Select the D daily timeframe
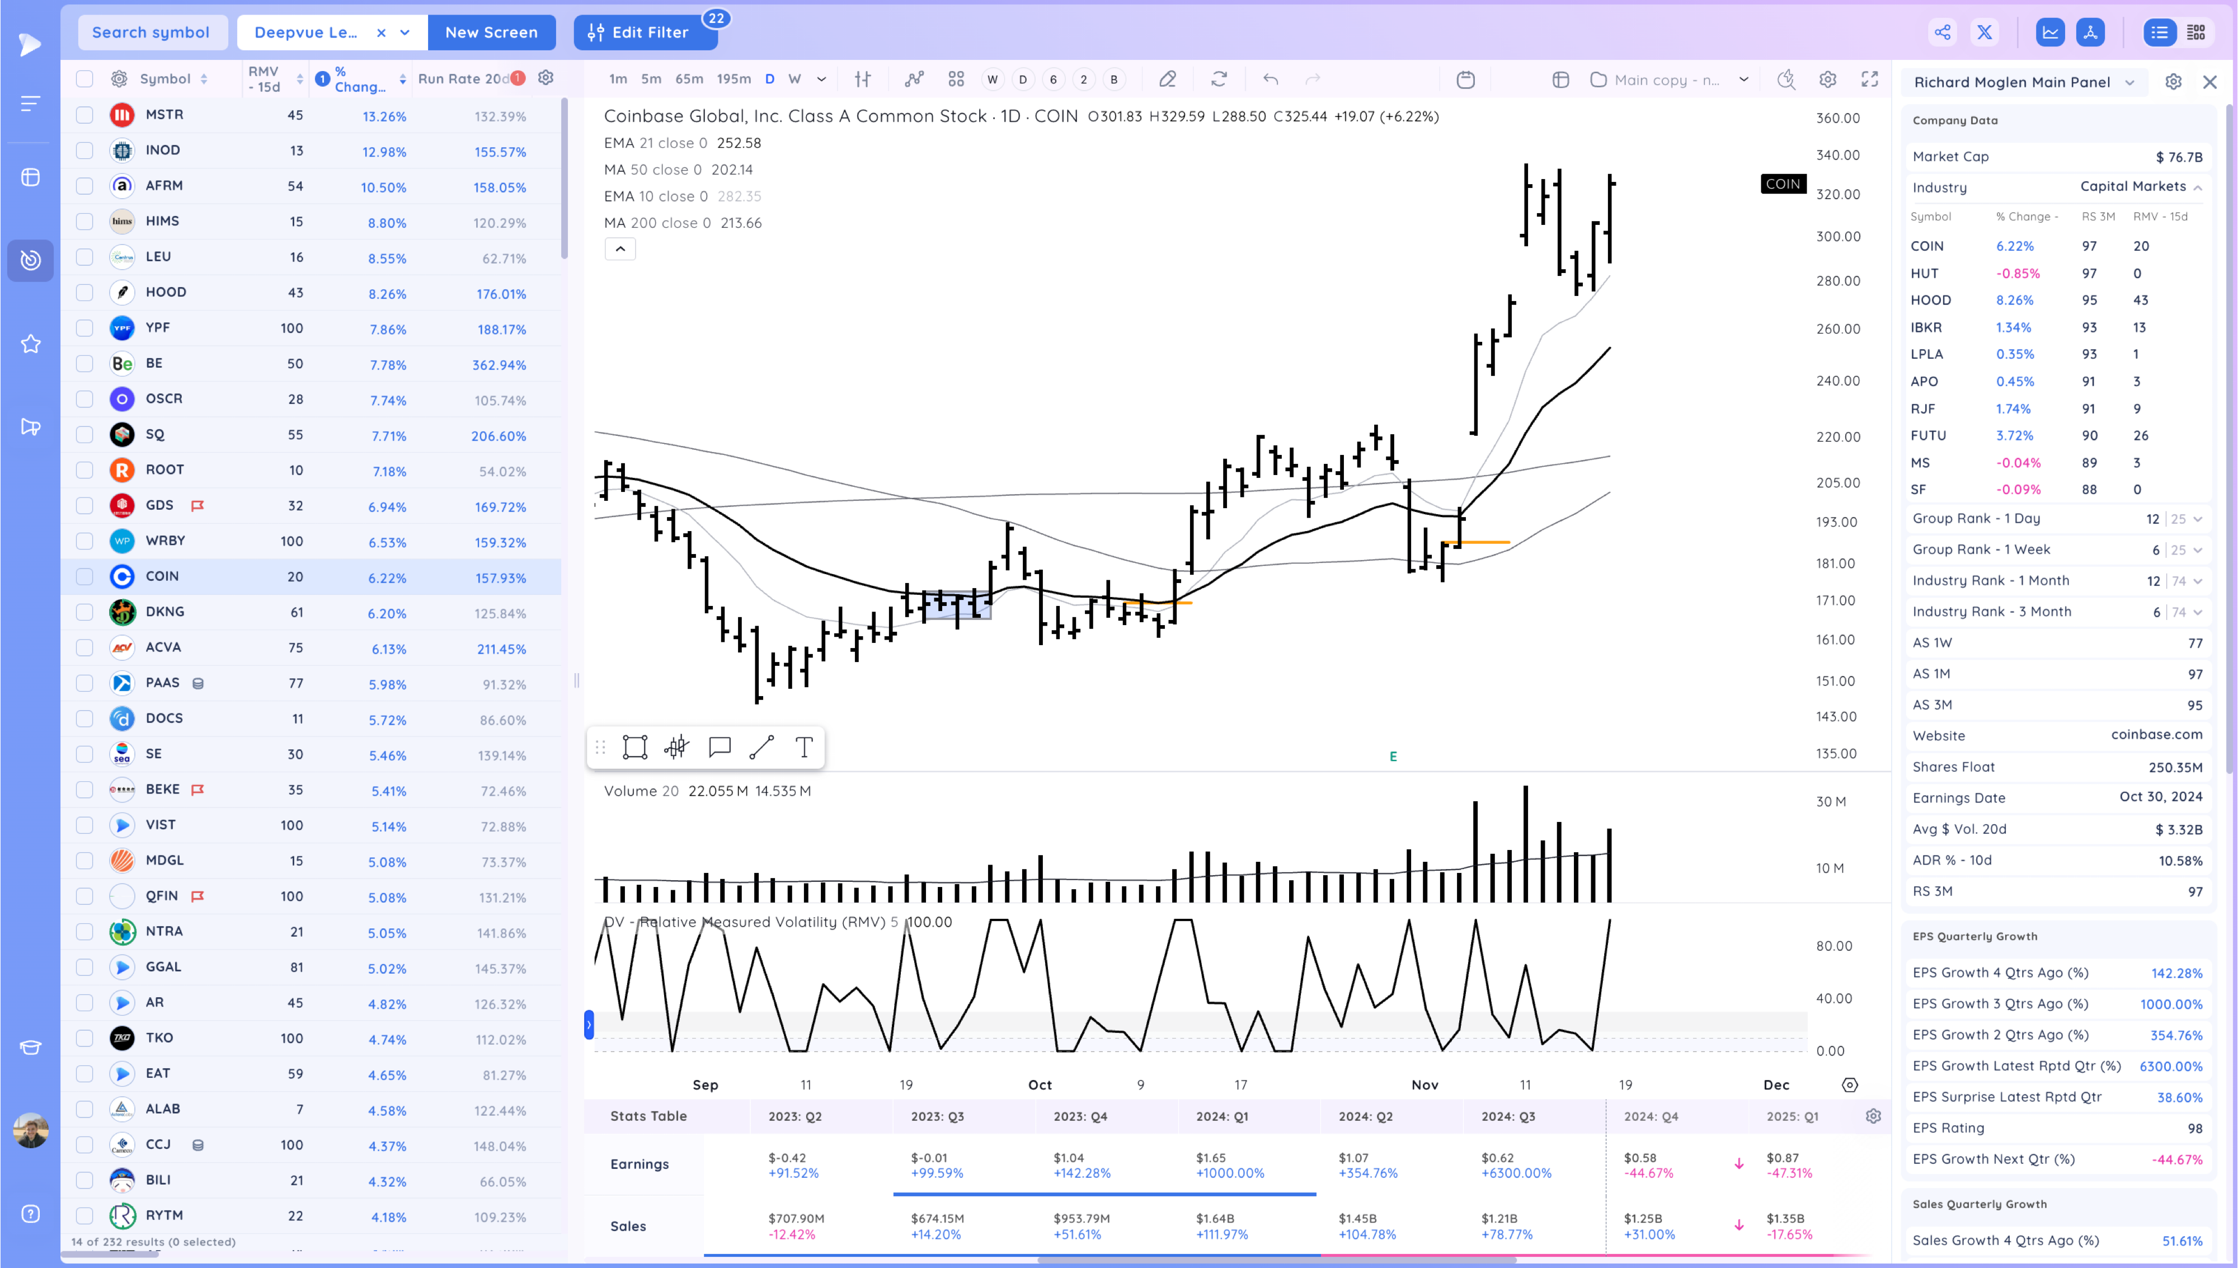The width and height of the screenshot is (2238, 1268). click(x=769, y=79)
